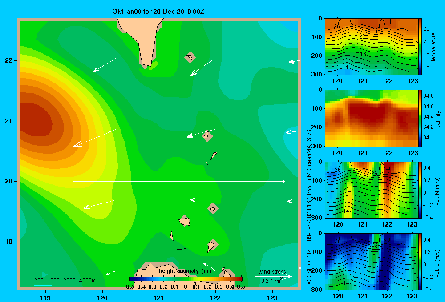
Task: Click the '18' isotherm label in temperature panel
Action: [363, 54]
